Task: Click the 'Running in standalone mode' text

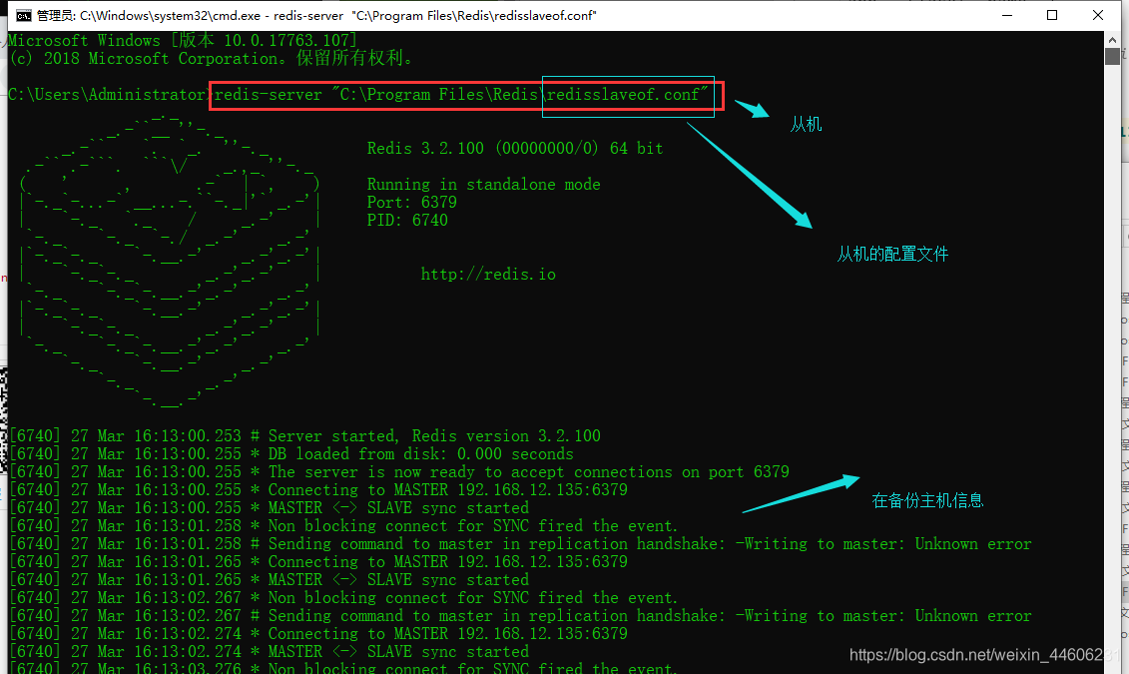Action: click(x=483, y=185)
